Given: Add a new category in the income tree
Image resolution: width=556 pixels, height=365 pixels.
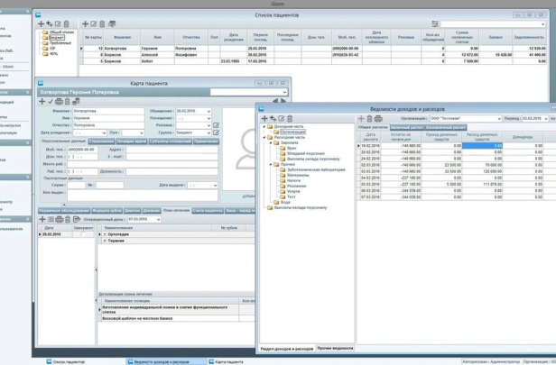Looking at the screenshot, I should (264, 118).
